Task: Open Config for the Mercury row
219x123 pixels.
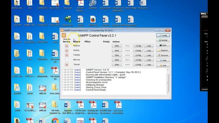Action: tap(138, 60)
